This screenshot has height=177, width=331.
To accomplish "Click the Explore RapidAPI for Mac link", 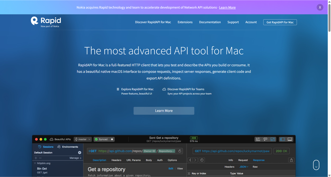I will point(137,89).
